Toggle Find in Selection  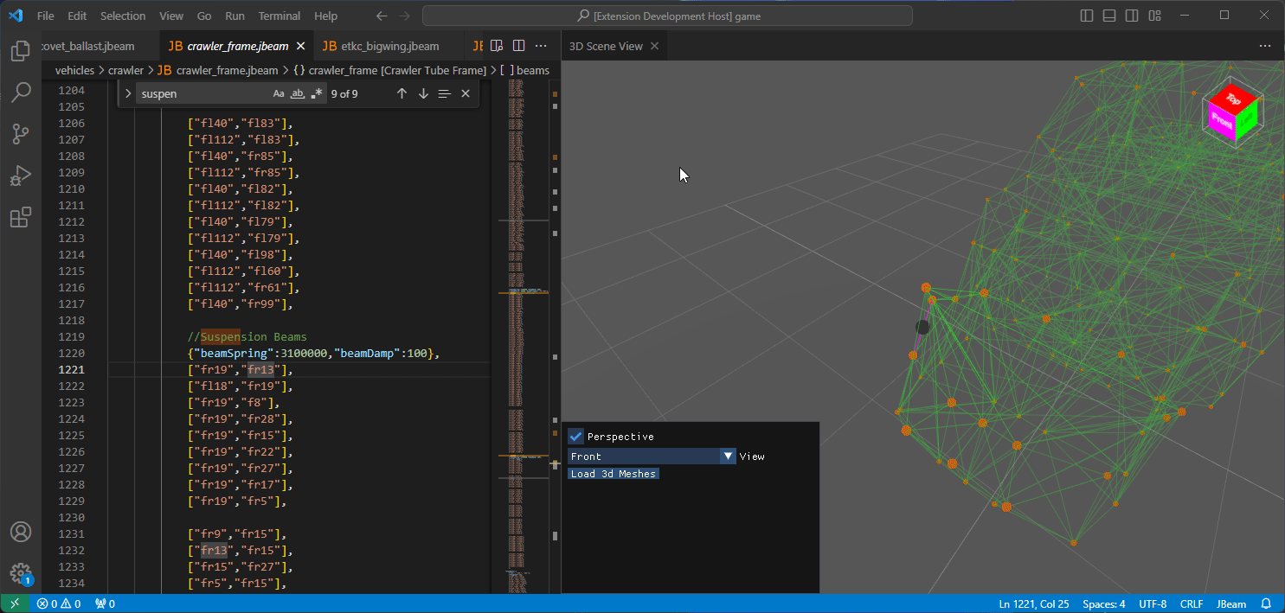[x=444, y=93]
